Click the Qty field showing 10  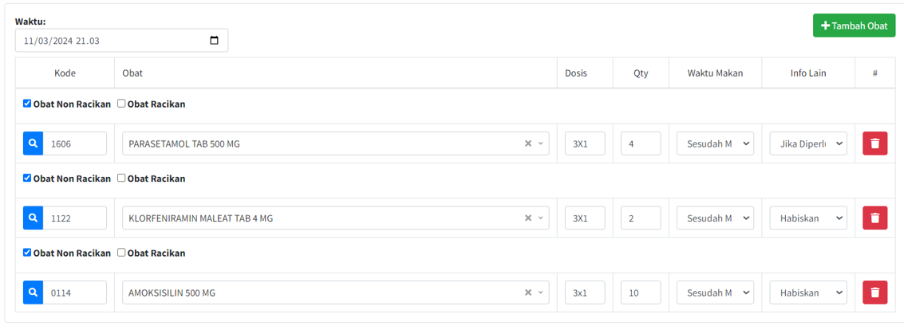[x=640, y=293]
